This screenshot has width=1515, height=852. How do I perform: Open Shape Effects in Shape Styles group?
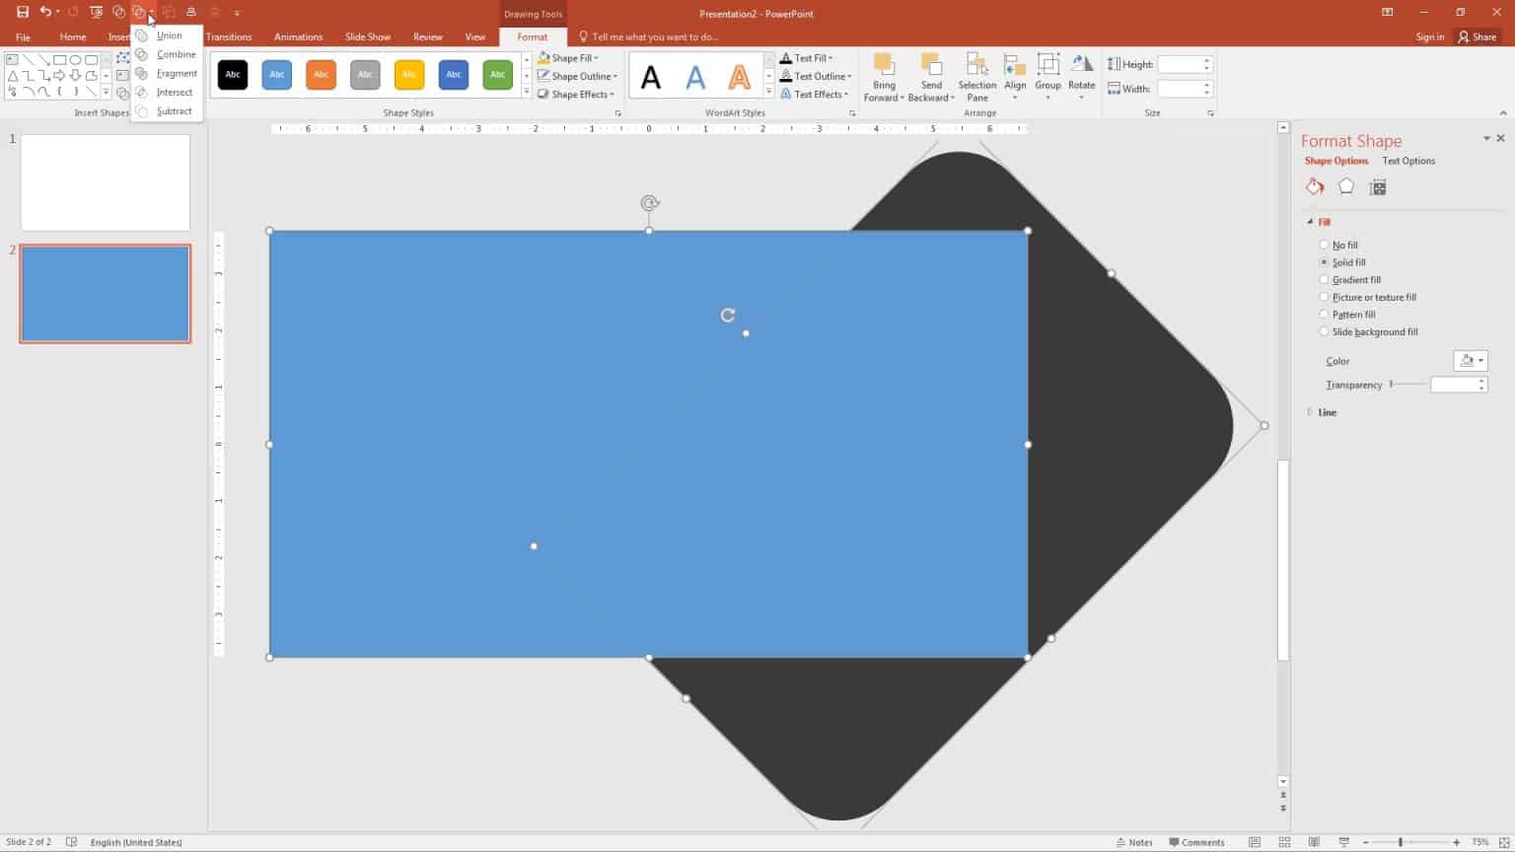tap(577, 94)
